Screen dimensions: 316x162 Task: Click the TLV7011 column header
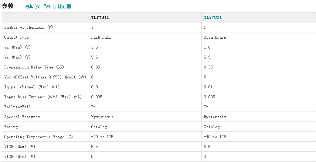coord(100,17)
